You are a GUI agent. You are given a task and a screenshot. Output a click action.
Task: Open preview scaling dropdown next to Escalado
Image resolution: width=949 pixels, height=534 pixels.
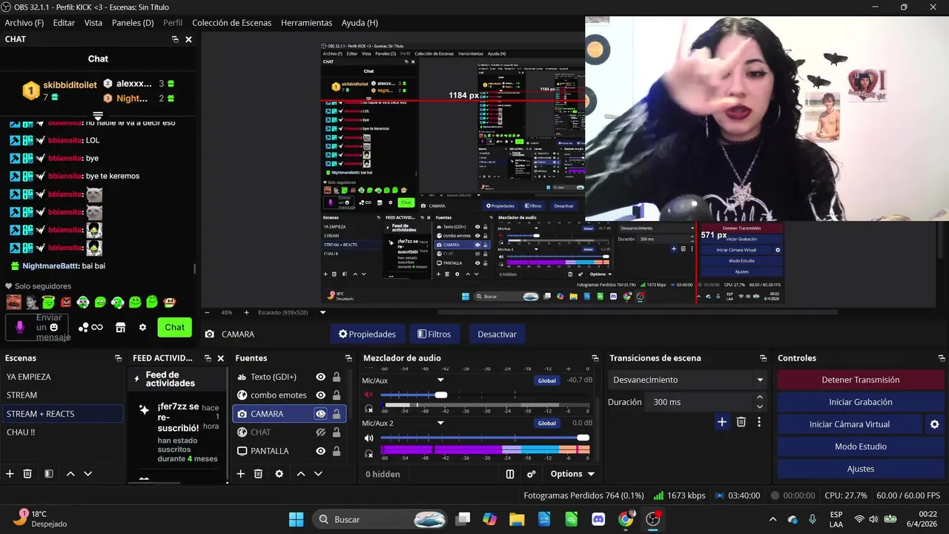pos(323,312)
